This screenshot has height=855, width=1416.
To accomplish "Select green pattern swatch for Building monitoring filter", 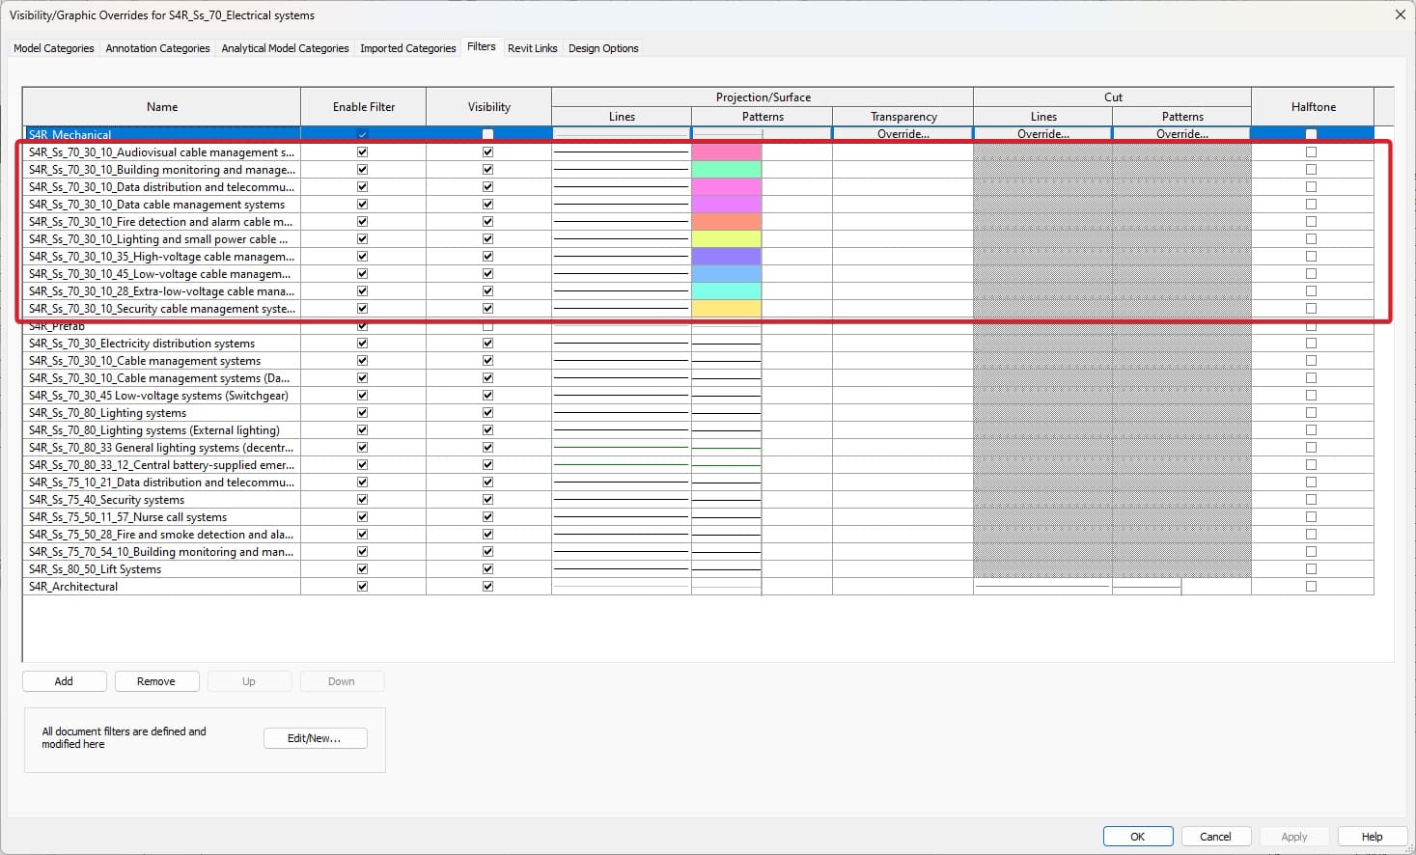I will 726,170.
